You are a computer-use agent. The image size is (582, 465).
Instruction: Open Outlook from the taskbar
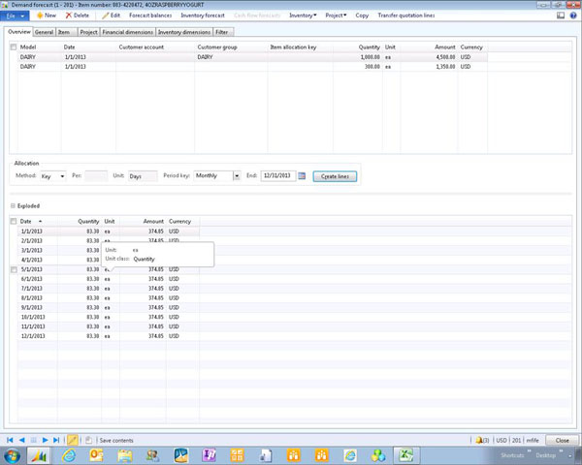click(x=96, y=455)
